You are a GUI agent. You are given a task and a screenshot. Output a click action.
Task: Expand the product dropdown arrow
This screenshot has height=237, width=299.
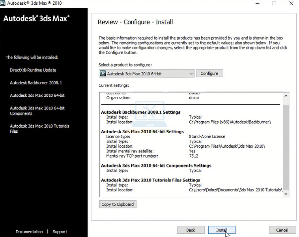click(x=191, y=73)
